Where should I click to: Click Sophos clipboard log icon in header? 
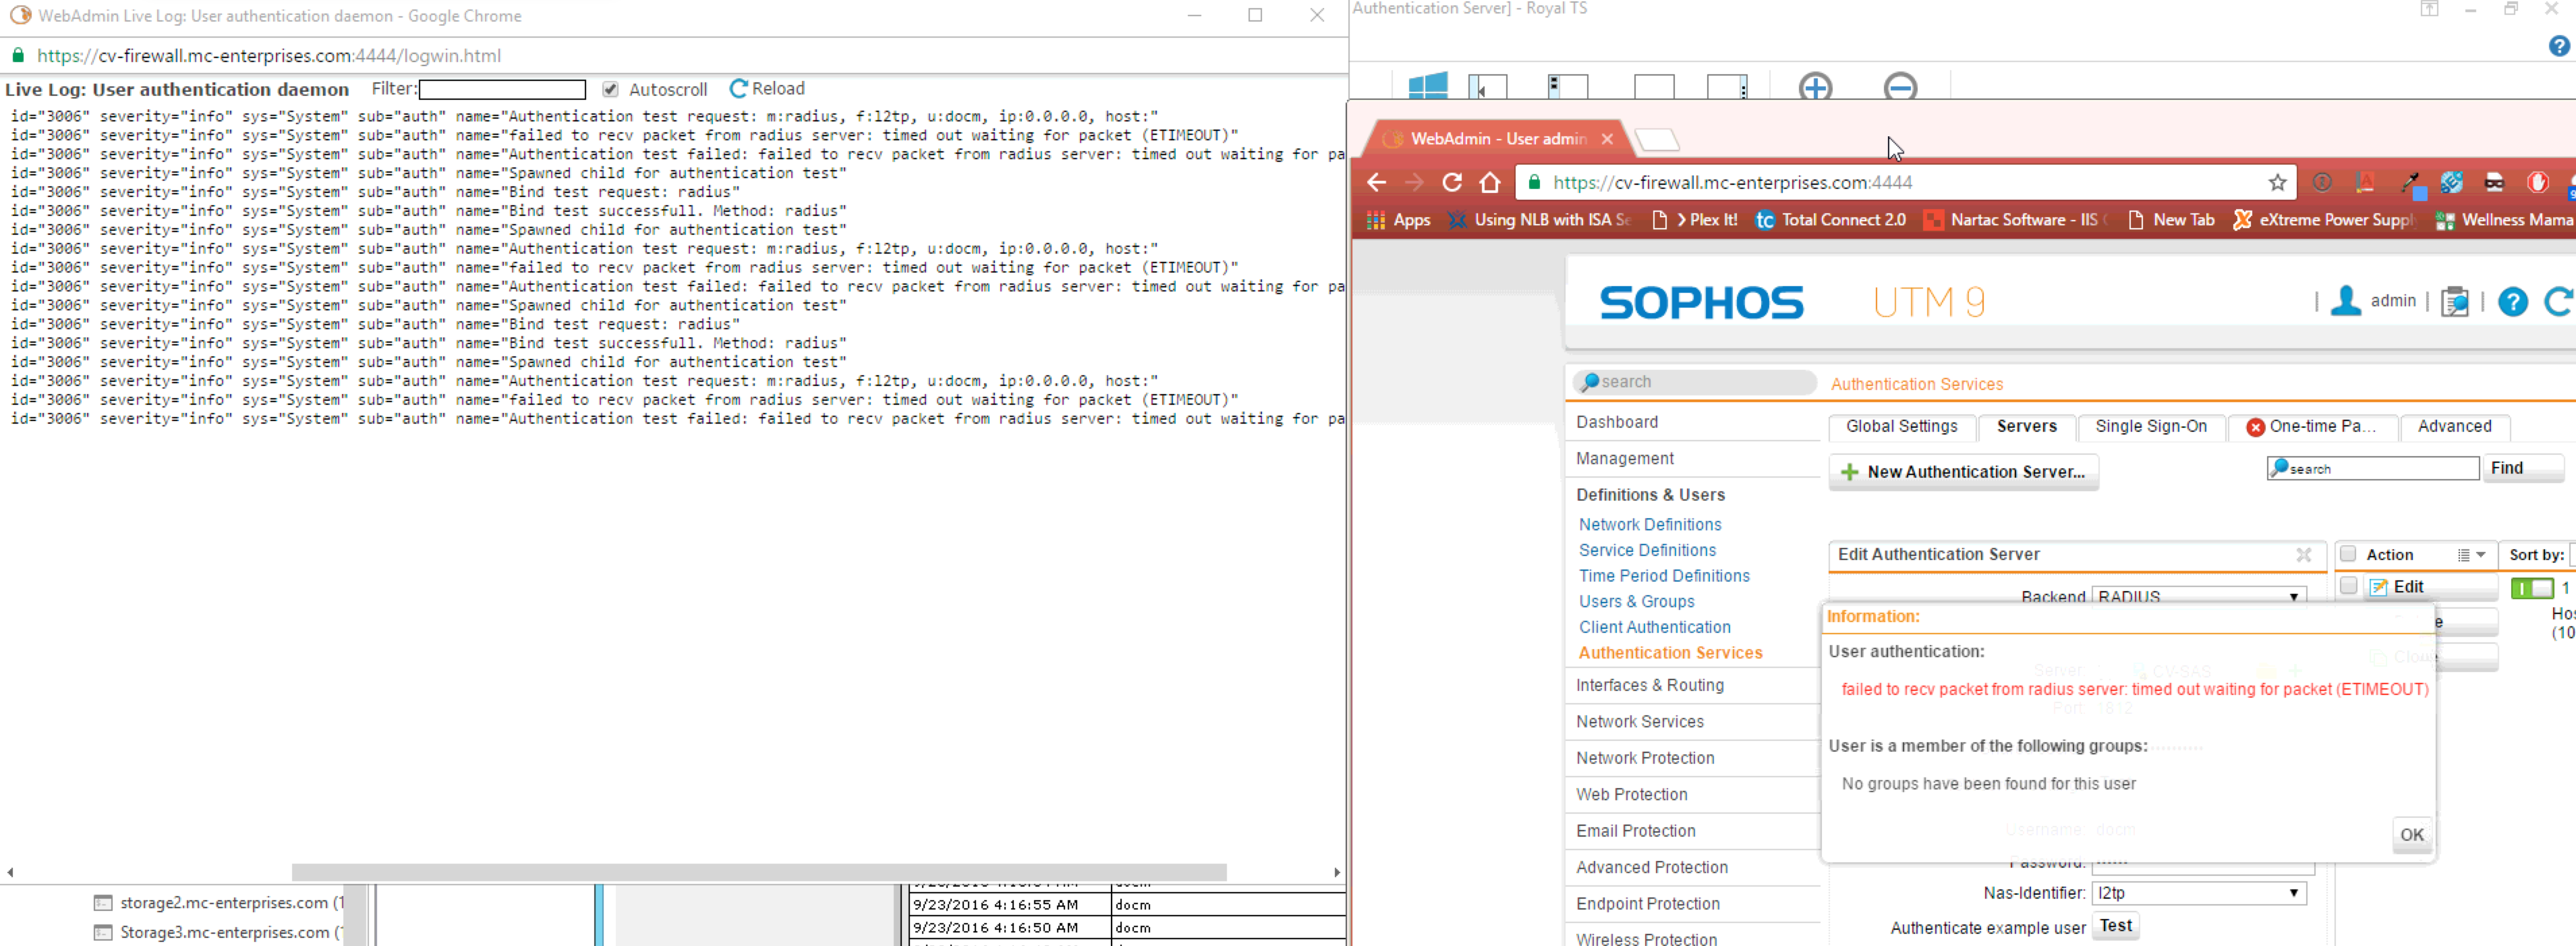(x=2455, y=301)
